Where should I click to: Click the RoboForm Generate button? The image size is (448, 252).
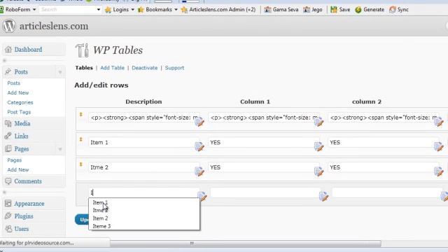pyautogui.click(x=370, y=9)
